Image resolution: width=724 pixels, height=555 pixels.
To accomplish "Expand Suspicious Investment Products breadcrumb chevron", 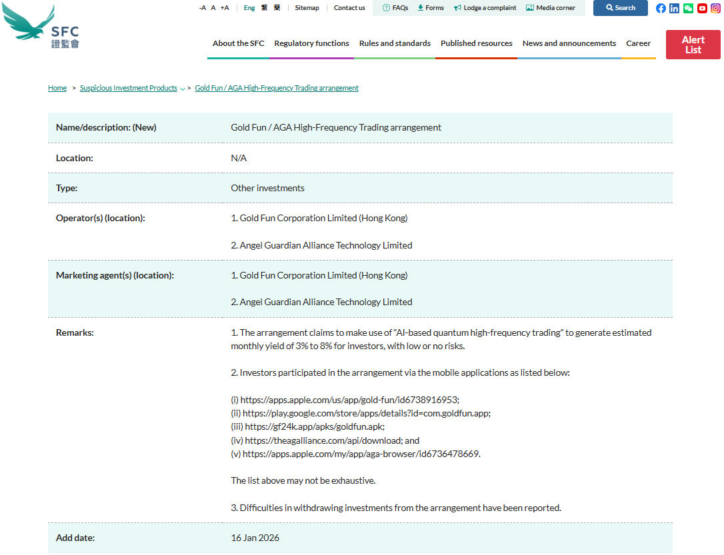I will pyautogui.click(x=183, y=89).
